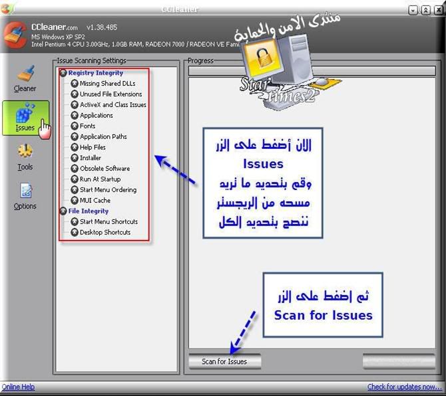Click the CCleaner.com header title
Screen dimensions: 446x396
click(55, 27)
